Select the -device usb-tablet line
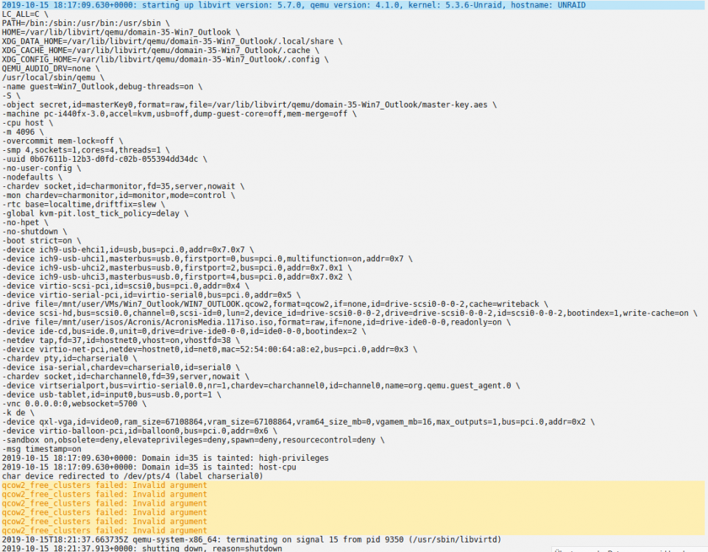This screenshot has width=708, height=552. [x=112, y=394]
